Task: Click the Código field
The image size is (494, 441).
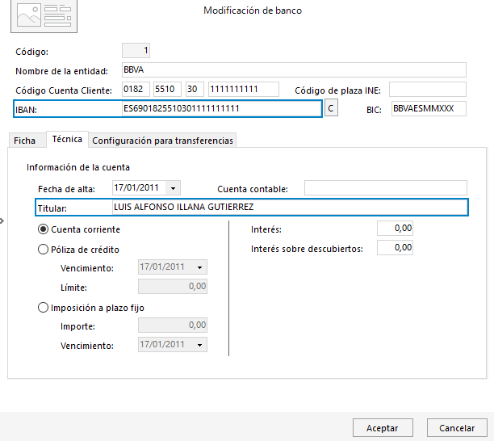Action: pos(136,50)
